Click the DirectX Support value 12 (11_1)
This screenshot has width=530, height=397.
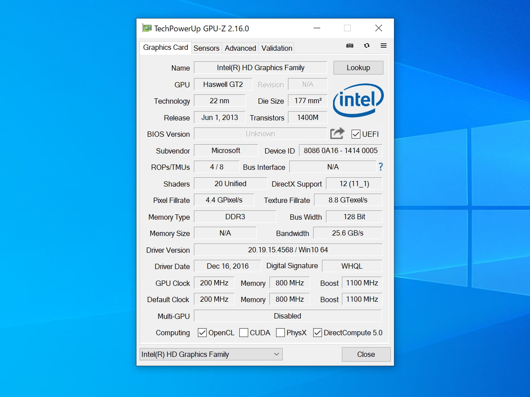[354, 184]
